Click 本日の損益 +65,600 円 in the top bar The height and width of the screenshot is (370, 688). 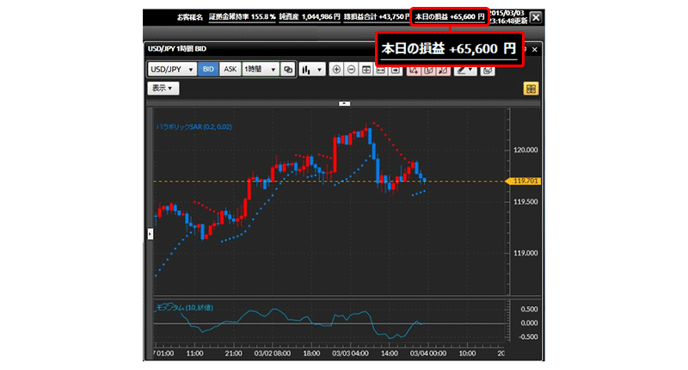pyautogui.click(x=450, y=16)
